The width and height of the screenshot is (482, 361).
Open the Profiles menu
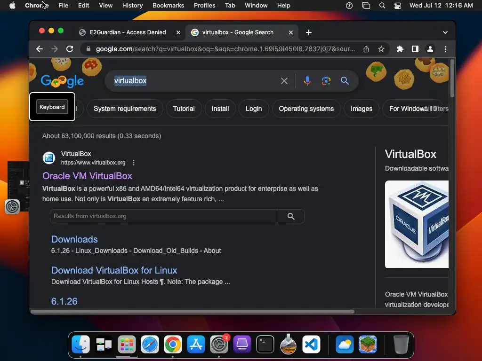coord(204,6)
